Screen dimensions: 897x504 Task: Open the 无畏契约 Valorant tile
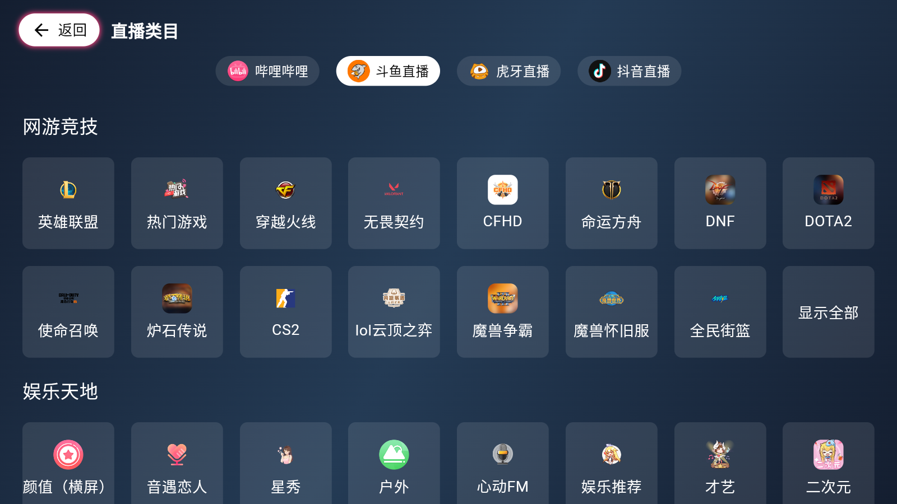pos(394,203)
